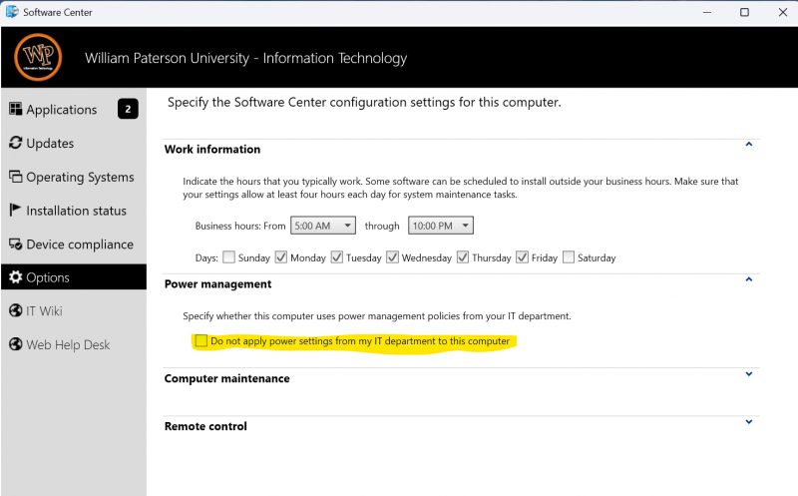Click the Applications grid icon in sidebar
This screenshot has width=798, height=496.
(x=16, y=110)
